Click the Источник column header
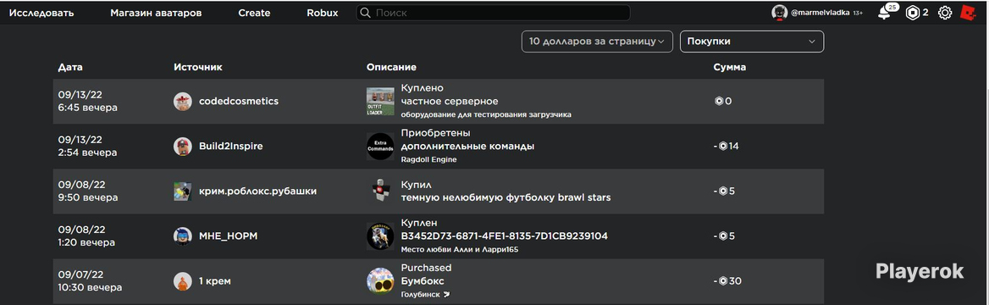This screenshot has height=305, width=989. click(x=198, y=67)
